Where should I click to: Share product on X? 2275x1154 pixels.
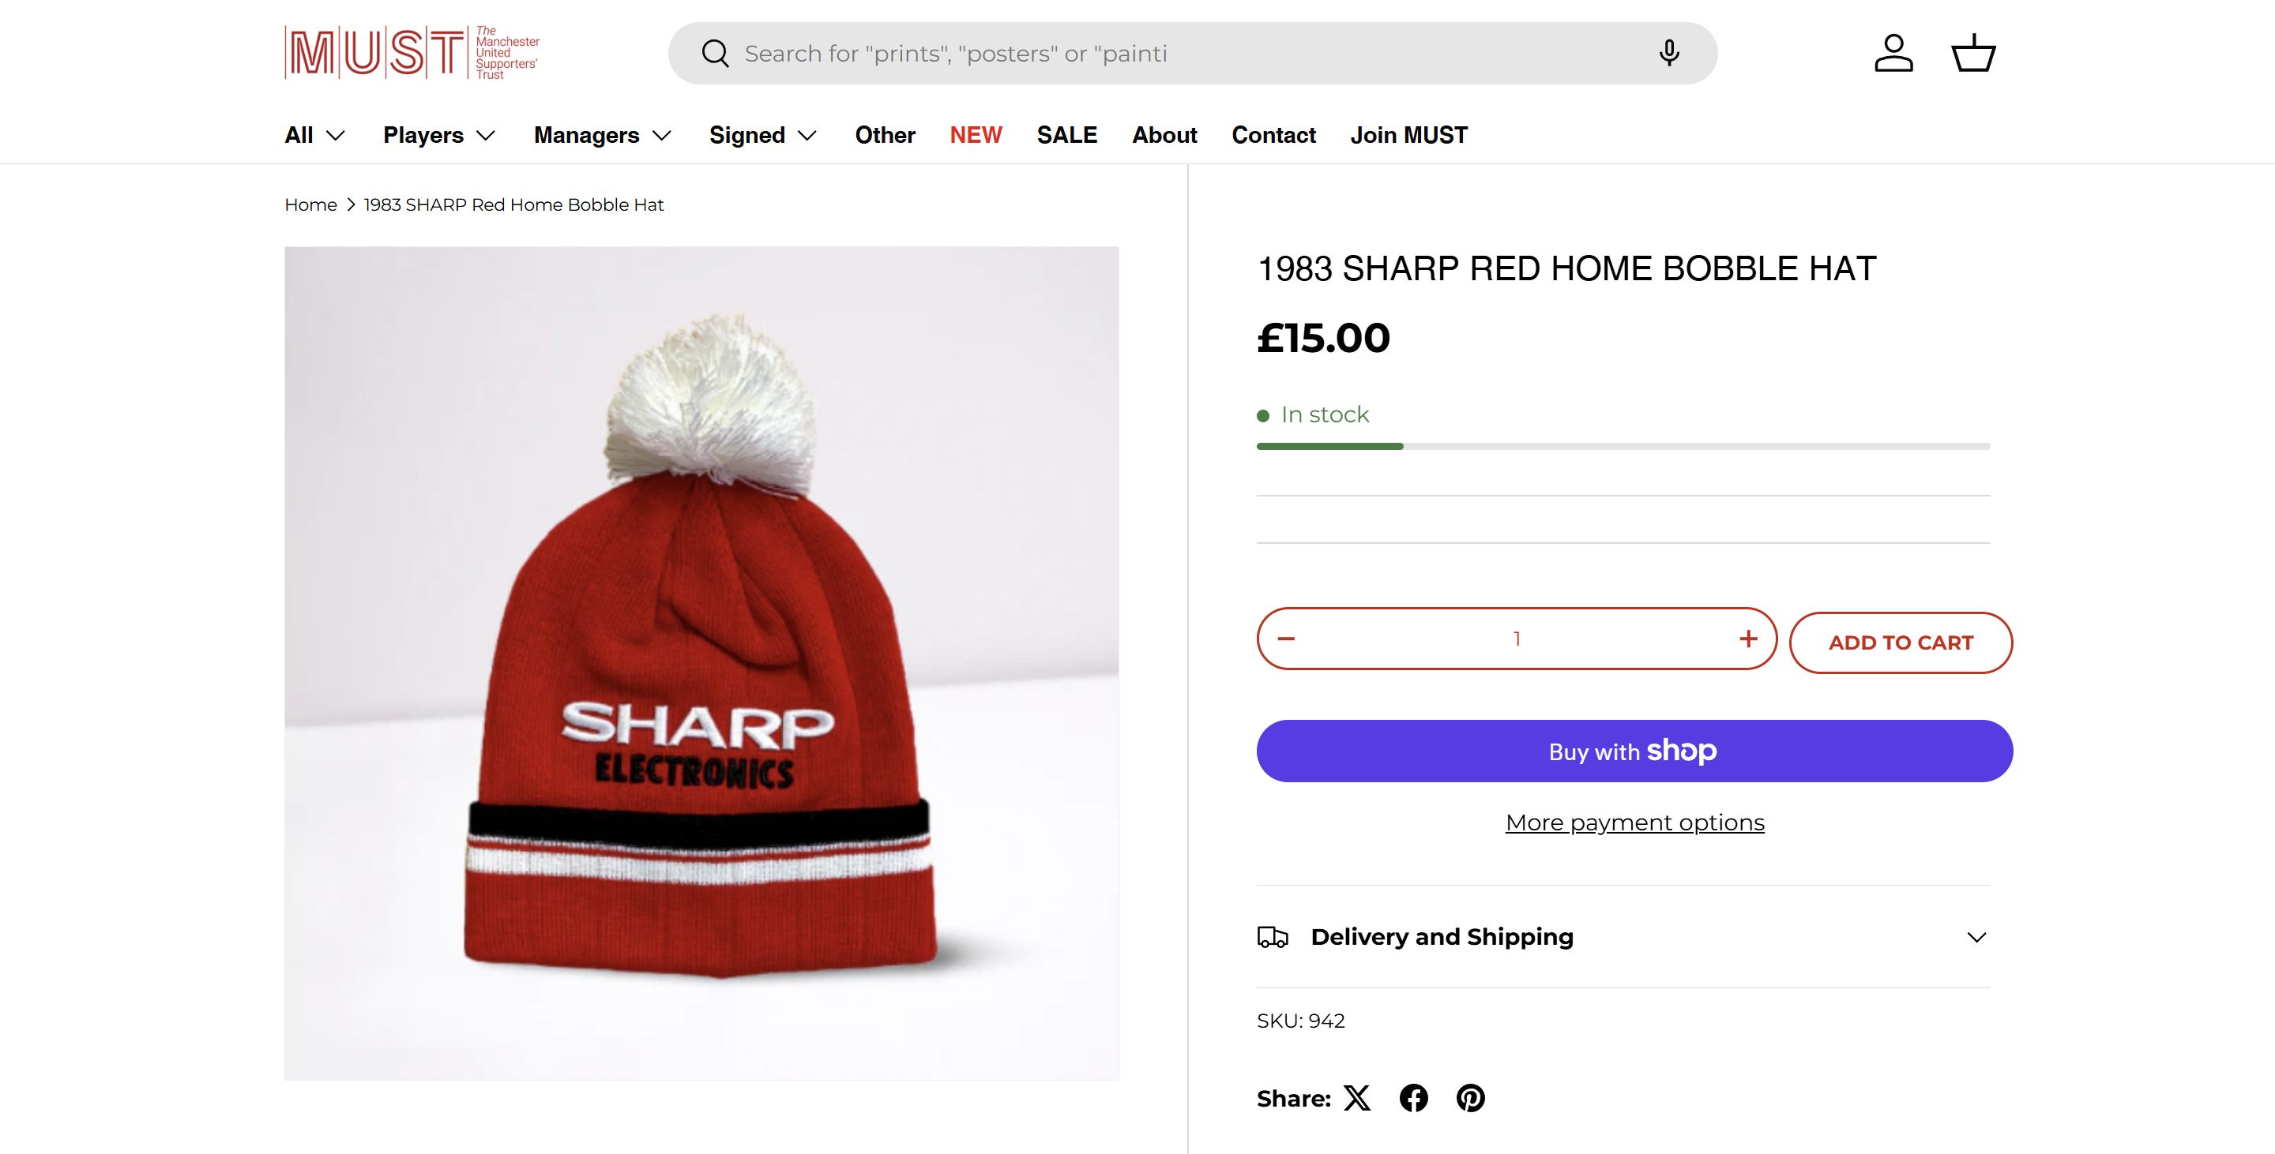[x=1357, y=1099]
